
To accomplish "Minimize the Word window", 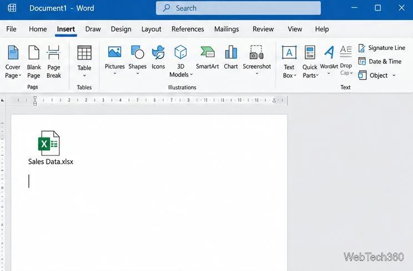I will [354, 8].
